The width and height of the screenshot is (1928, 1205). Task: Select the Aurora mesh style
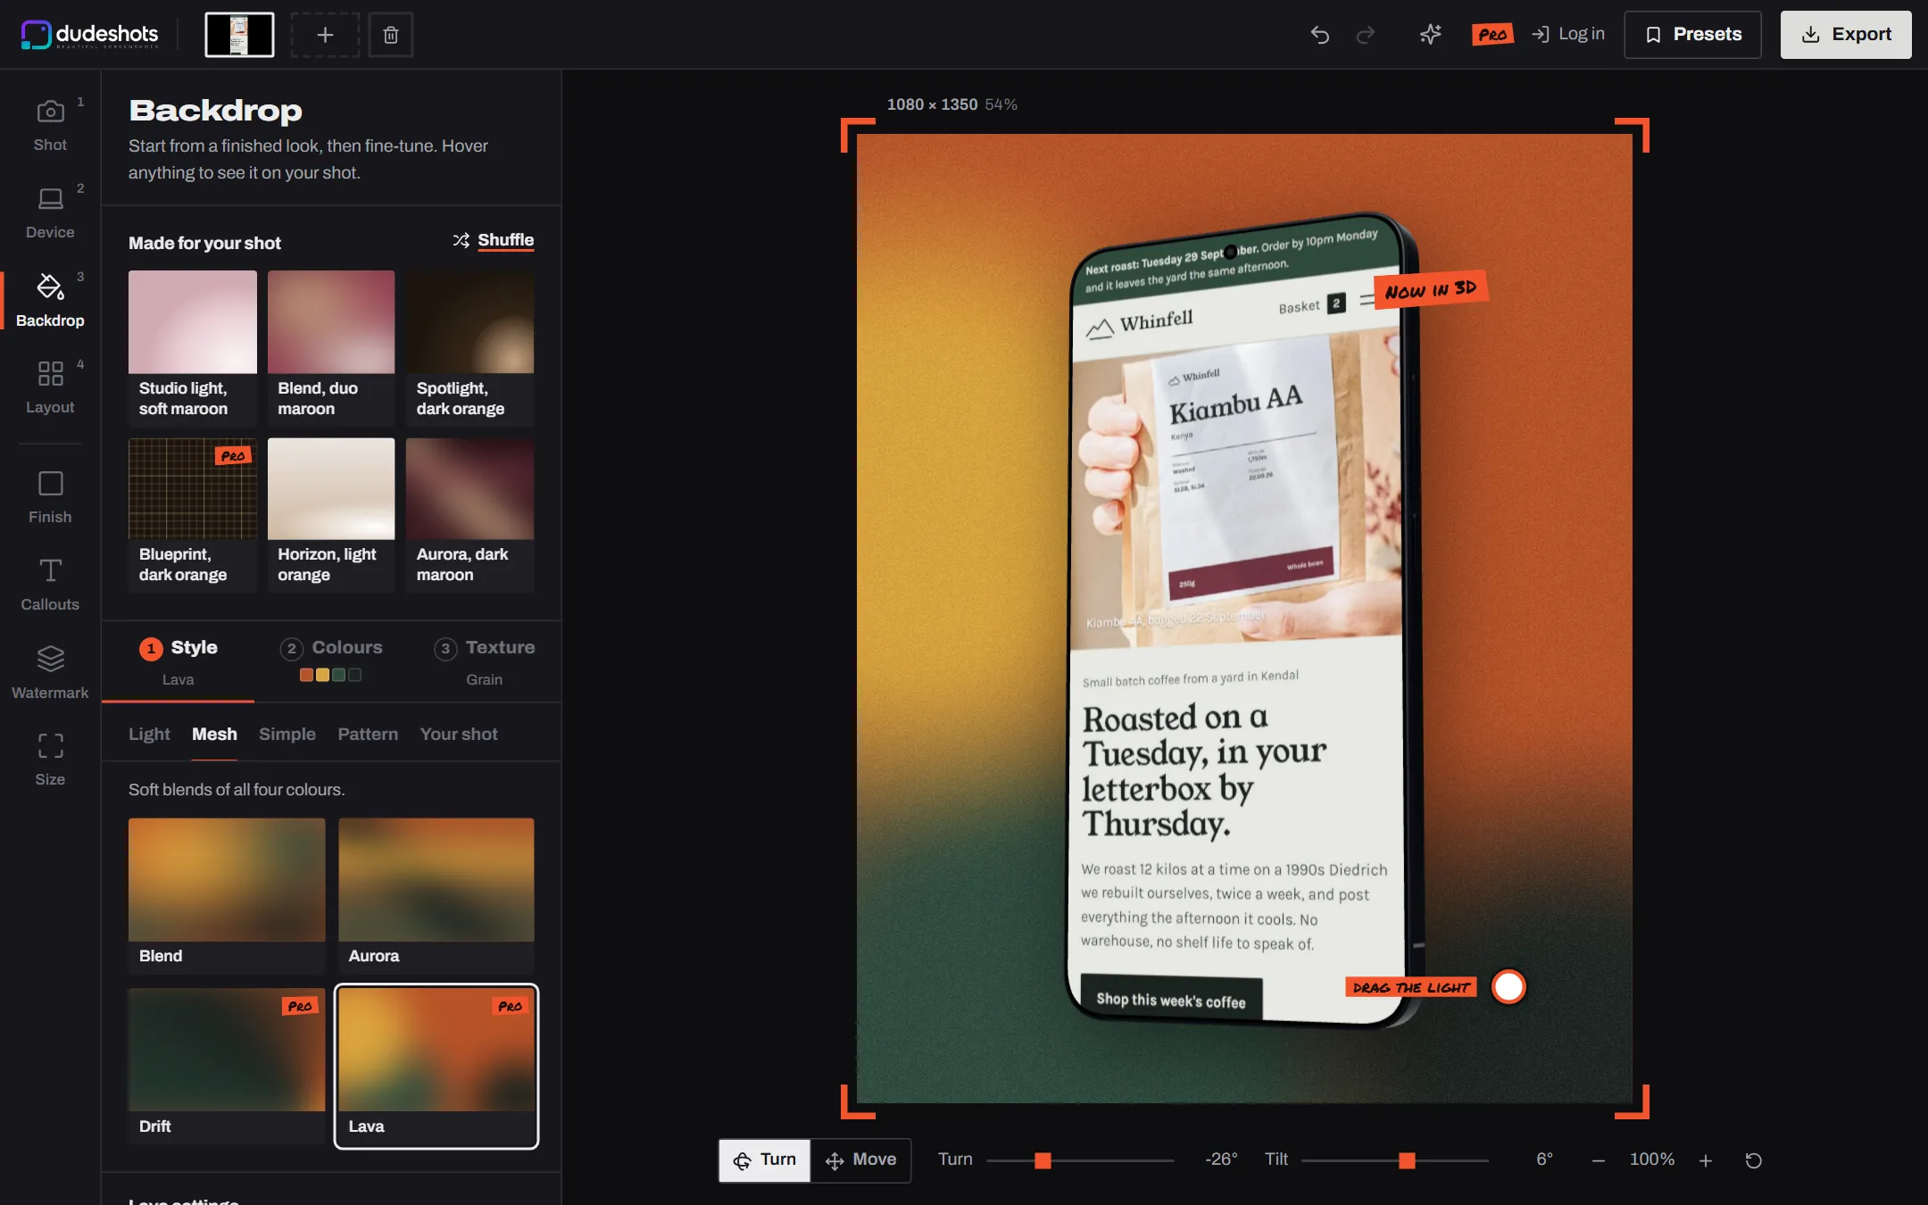[x=436, y=895]
